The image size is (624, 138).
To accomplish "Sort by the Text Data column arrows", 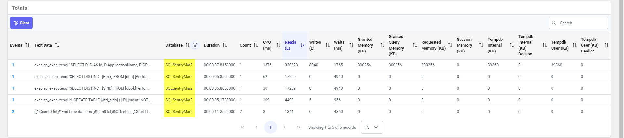I will click(x=57, y=45).
